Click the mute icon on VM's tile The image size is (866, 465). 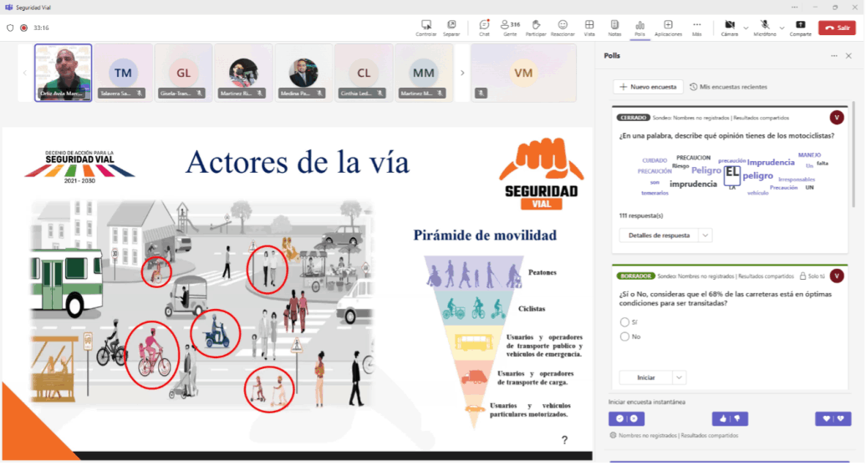[x=481, y=94]
